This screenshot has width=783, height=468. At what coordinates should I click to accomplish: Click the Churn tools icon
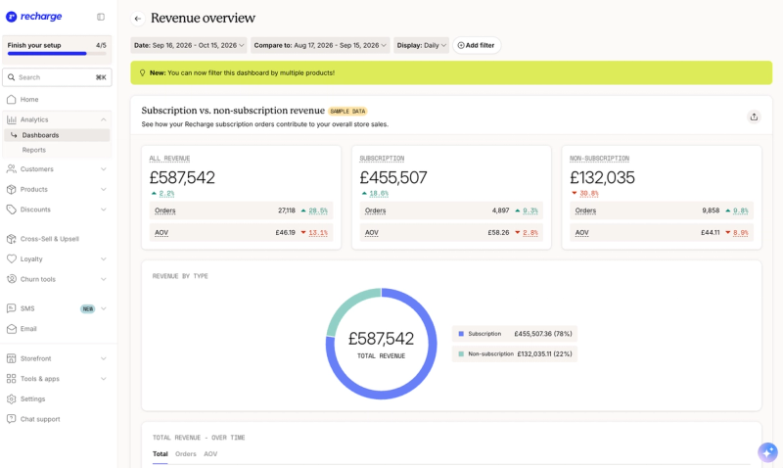tap(11, 279)
